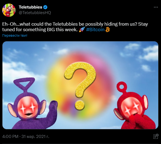Click the orange Bitcoin emoji icon
Viewport: 161px width, 144px height.
[107, 30]
